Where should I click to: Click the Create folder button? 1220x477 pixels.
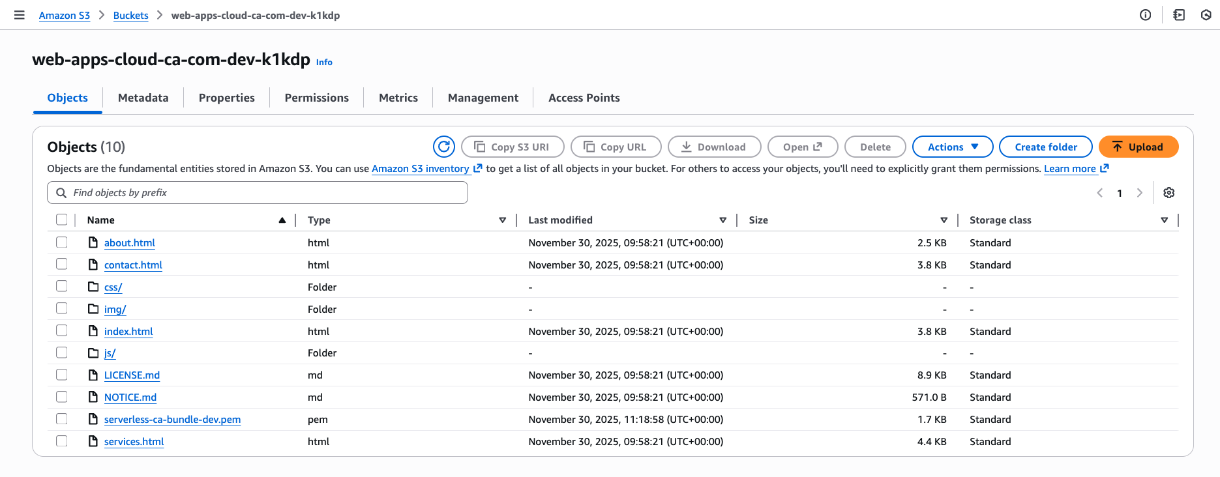coord(1046,147)
